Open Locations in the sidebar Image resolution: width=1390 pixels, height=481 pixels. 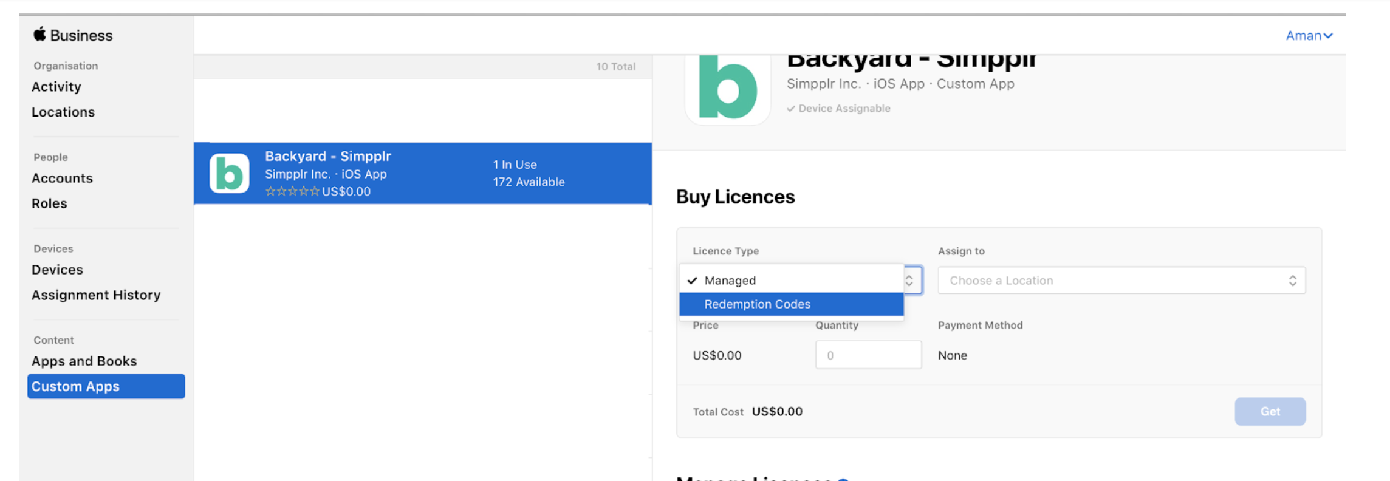(63, 112)
